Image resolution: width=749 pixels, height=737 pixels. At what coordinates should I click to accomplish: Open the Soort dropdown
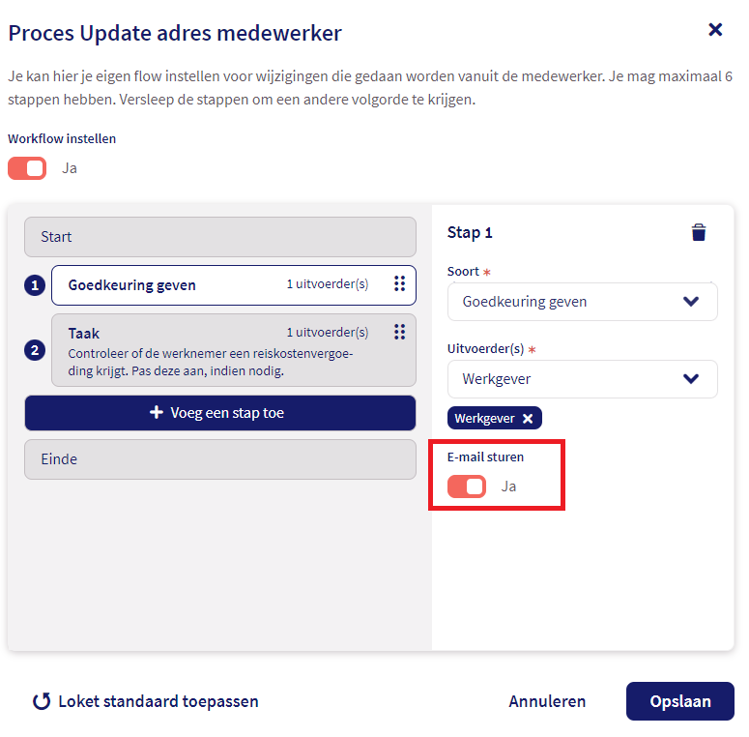click(583, 302)
